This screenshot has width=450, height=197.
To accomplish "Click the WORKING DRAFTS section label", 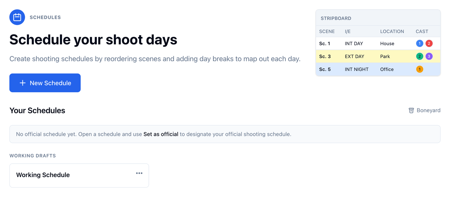I will tap(33, 156).
